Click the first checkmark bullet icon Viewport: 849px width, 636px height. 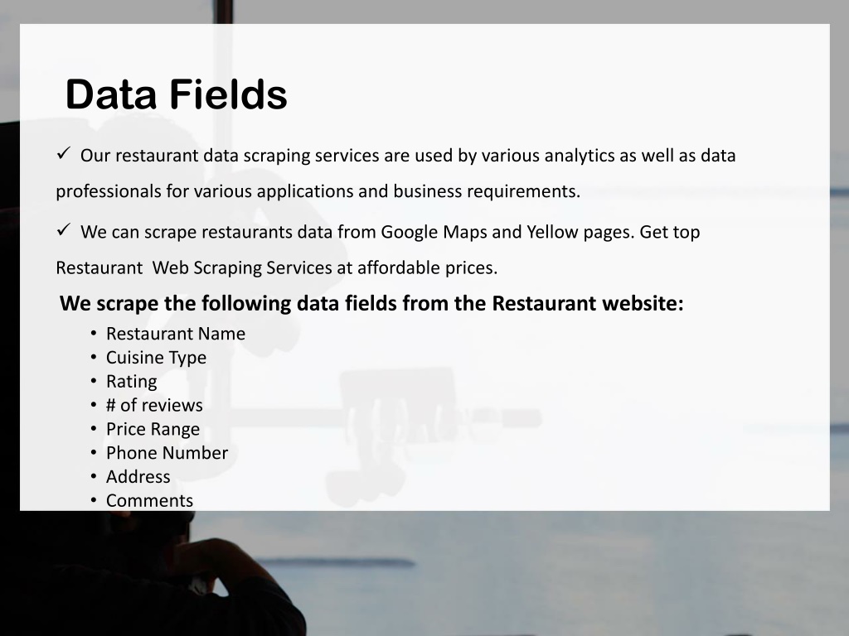click(x=63, y=154)
